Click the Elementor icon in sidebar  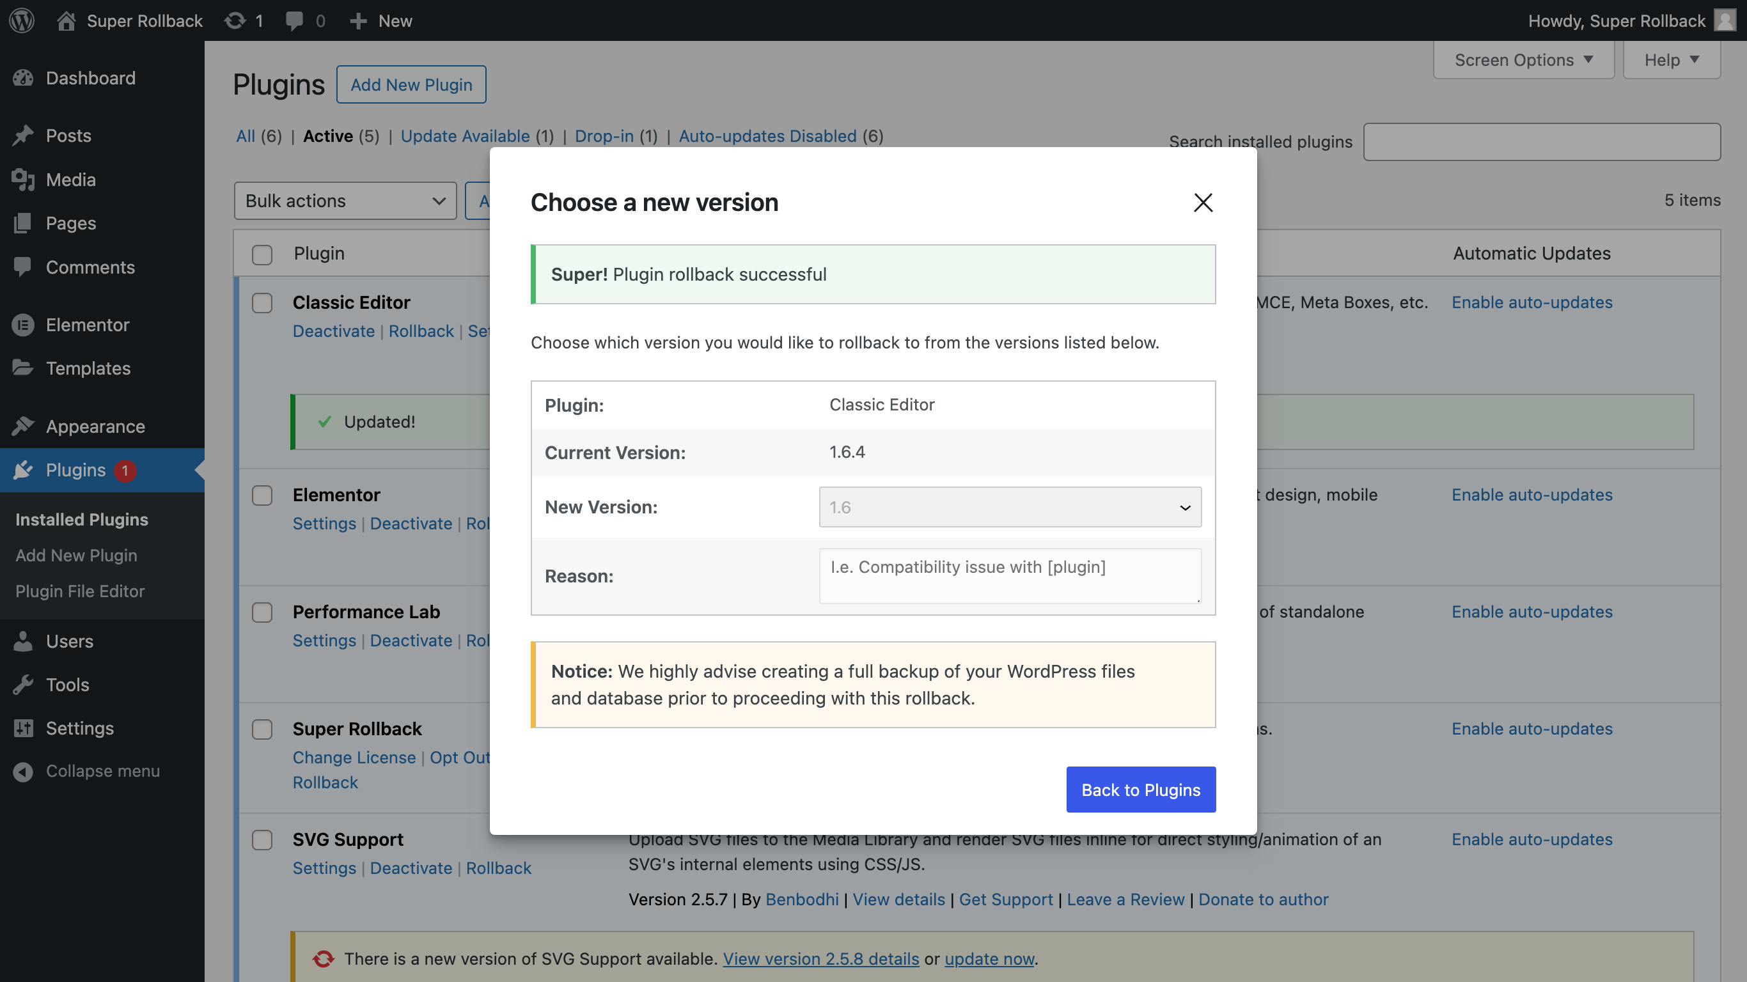[x=23, y=325]
